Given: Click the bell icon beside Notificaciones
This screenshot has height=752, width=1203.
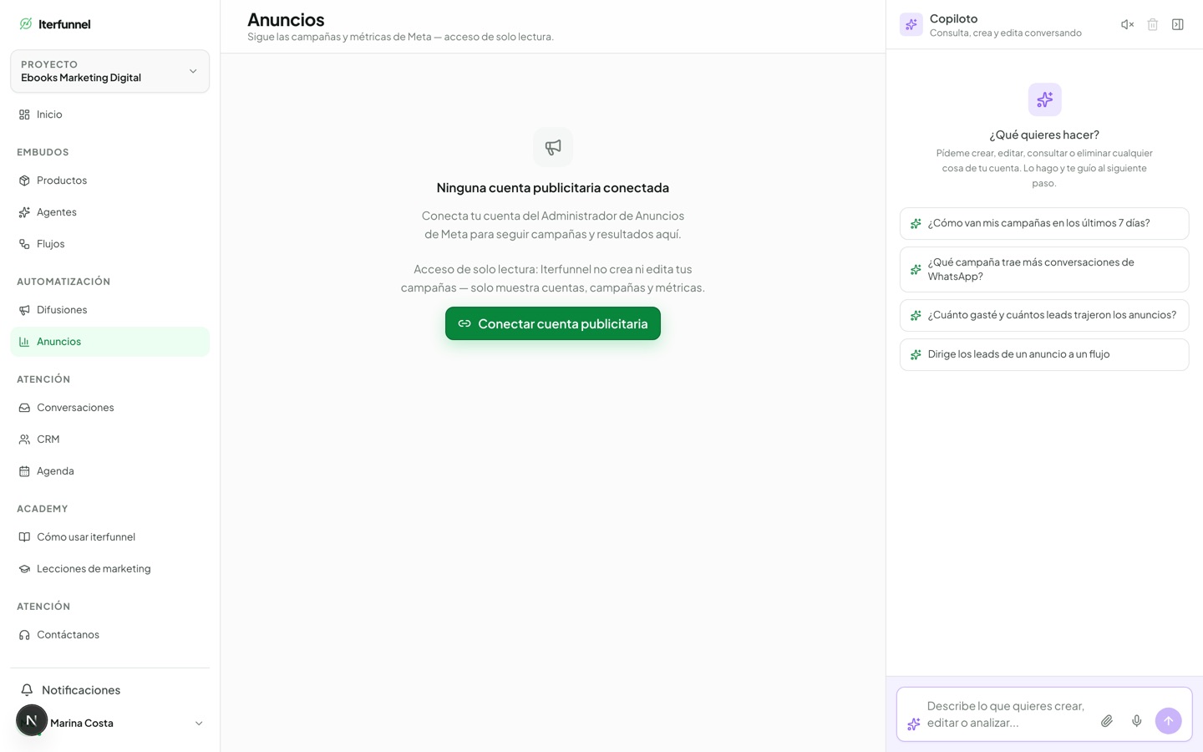Looking at the screenshot, I should click(27, 690).
